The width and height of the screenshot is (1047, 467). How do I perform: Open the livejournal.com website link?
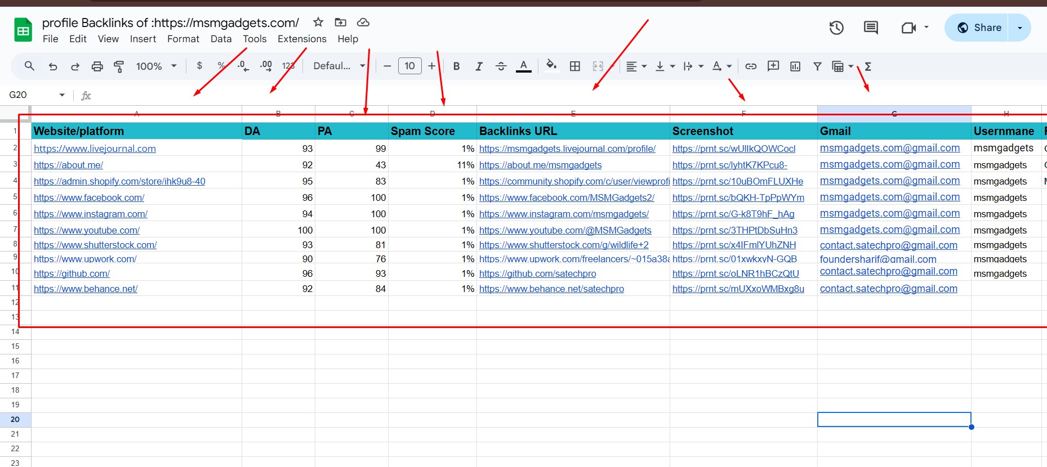click(95, 149)
